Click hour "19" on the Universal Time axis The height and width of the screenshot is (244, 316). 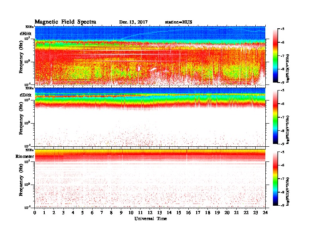217,213
